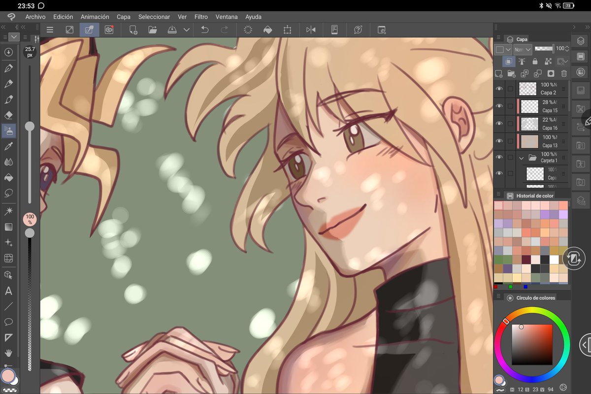Open the blending mode dropdown
This screenshot has width=591, height=394.
523,49
